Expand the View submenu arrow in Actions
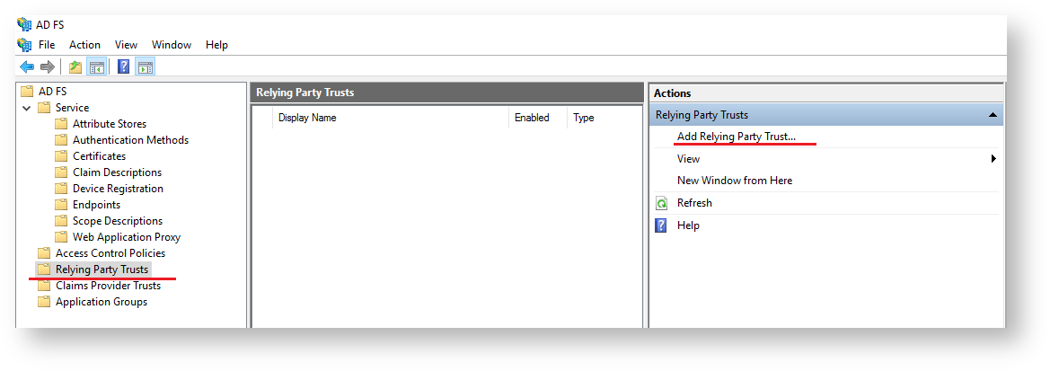The width and height of the screenshot is (1050, 371). [993, 159]
